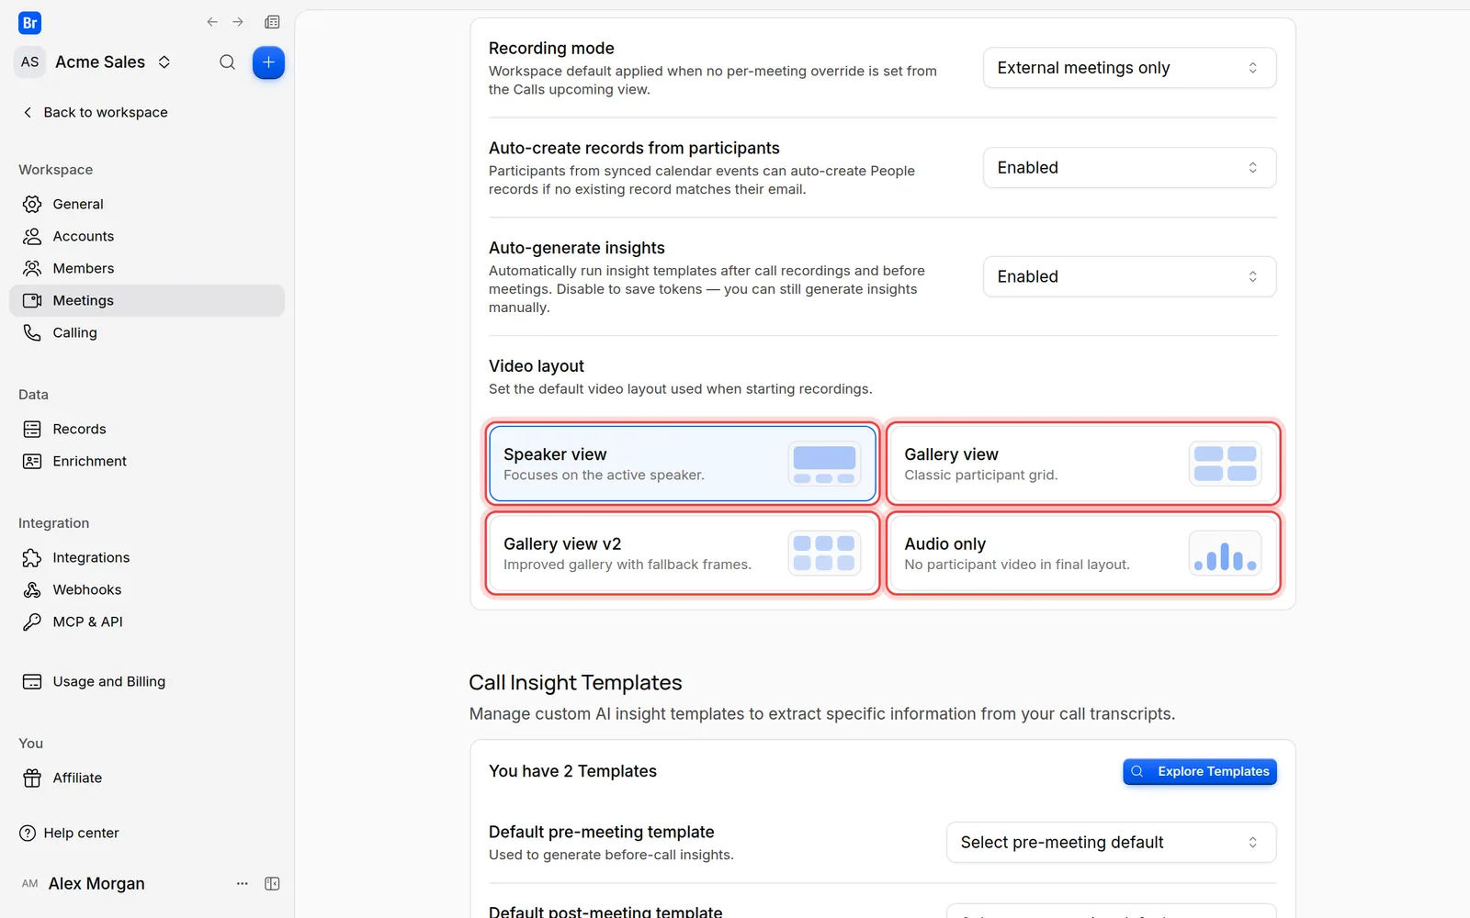Expand the Acme Sales workspace switcher

click(x=113, y=62)
